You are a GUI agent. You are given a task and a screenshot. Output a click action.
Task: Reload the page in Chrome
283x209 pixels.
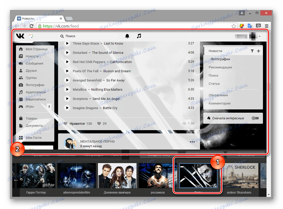tap(31, 26)
